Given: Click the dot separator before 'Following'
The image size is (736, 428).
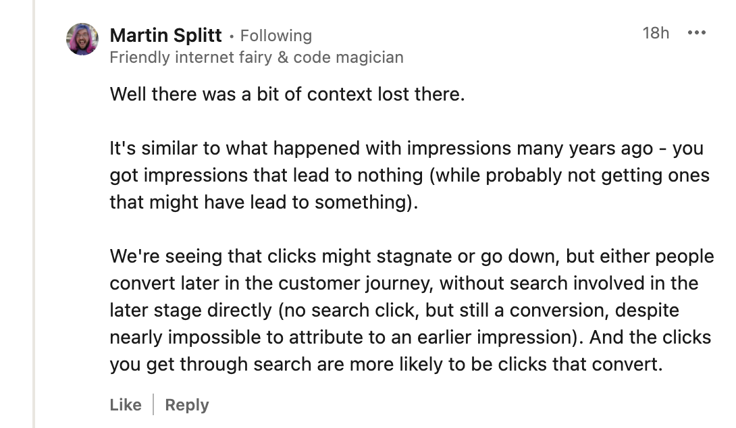Looking at the screenshot, I should click(x=232, y=36).
